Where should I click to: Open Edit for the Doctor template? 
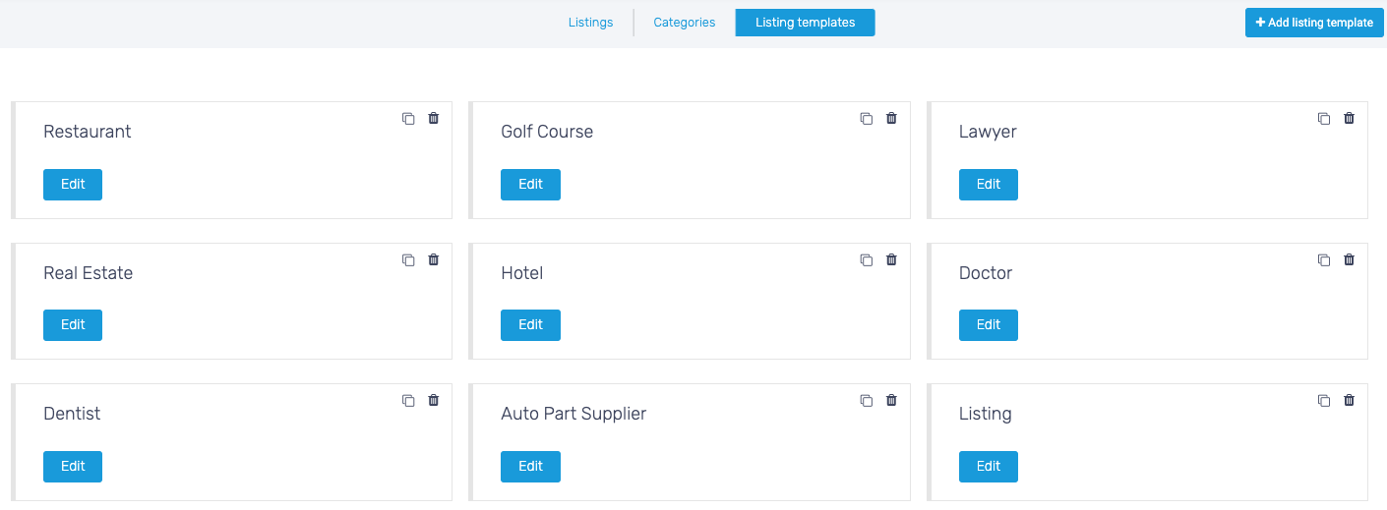(988, 325)
